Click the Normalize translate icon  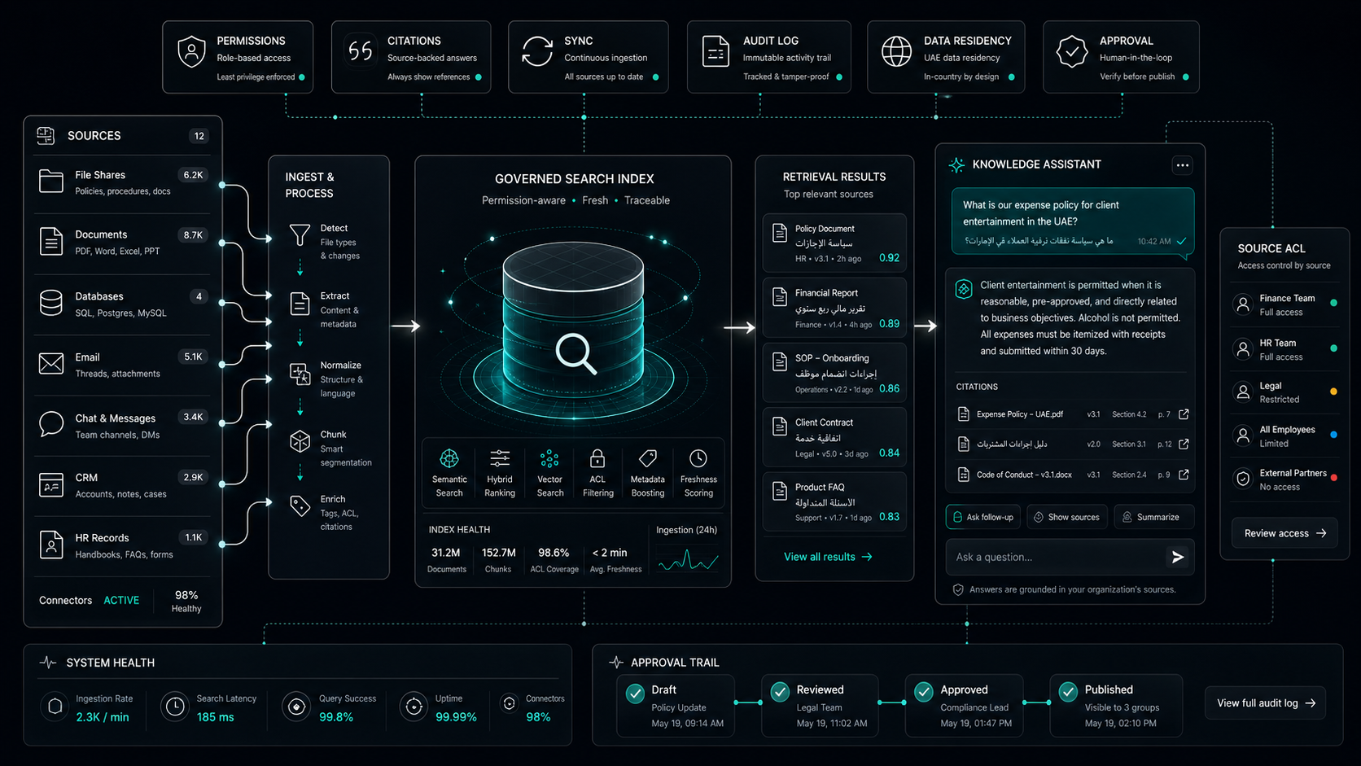[x=300, y=374]
